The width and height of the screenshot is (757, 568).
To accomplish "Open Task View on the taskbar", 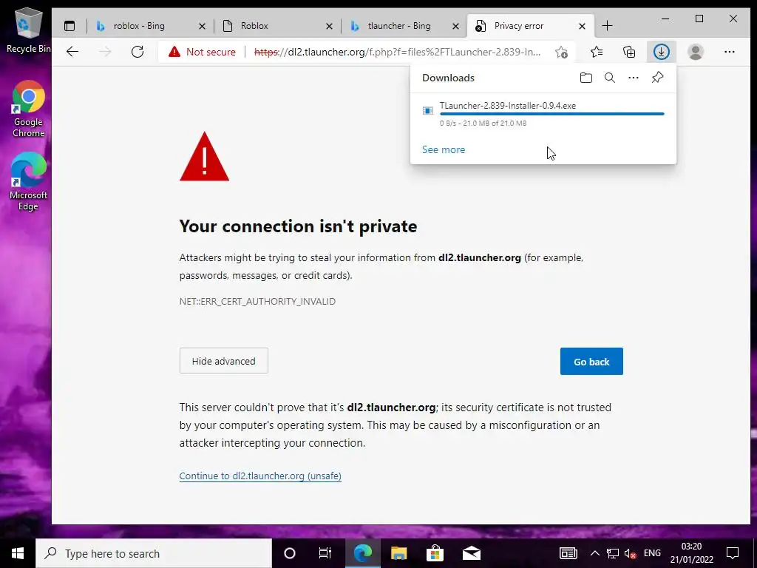I will [325, 553].
